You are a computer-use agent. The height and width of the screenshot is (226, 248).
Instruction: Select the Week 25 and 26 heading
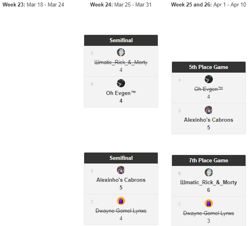(208, 5)
